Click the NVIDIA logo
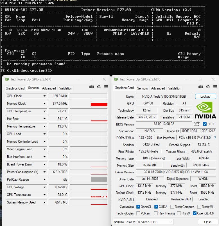The width and height of the screenshot is (219, 226). 205,110
